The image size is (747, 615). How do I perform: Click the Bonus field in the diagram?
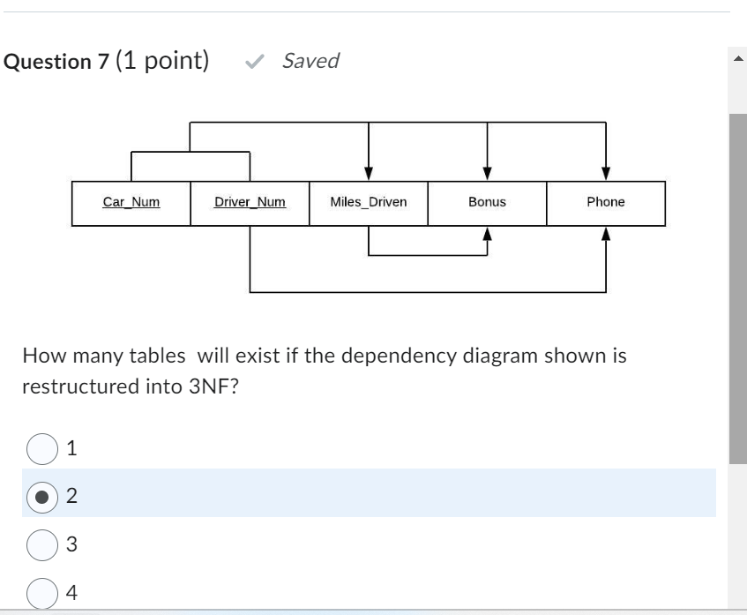(486, 202)
